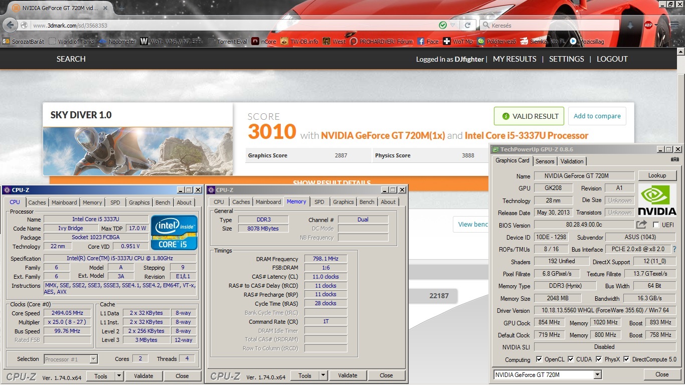Open MY RESULTS link on 3DMark
The height and width of the screenshot is (385, 685).
[515, 59]
